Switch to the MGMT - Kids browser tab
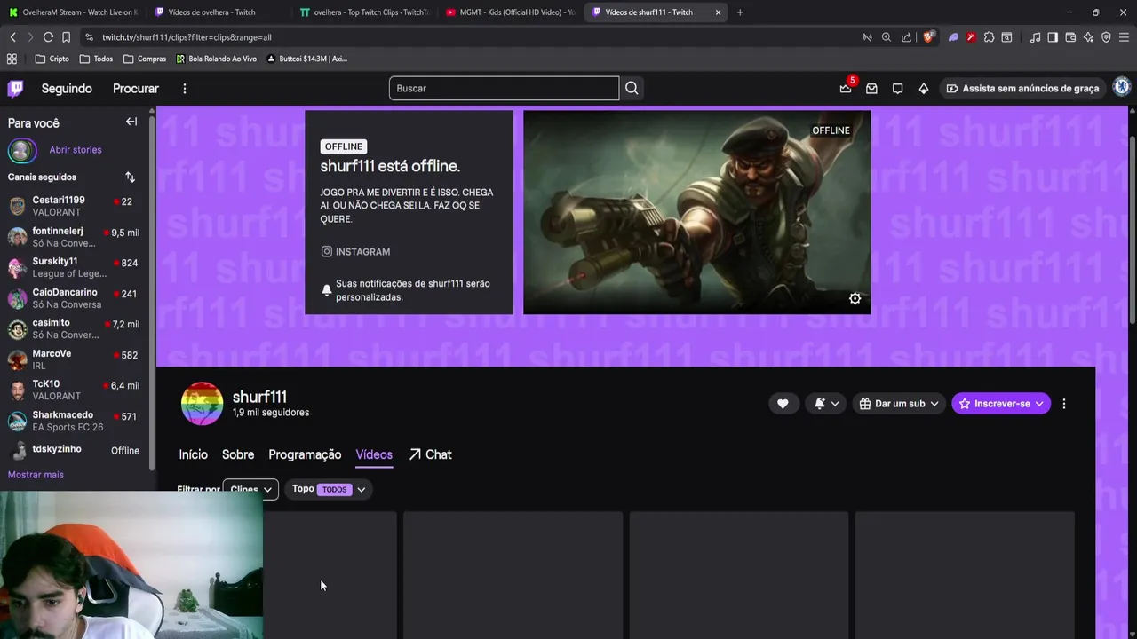The image size is (1137, 639). coord(510,12)
